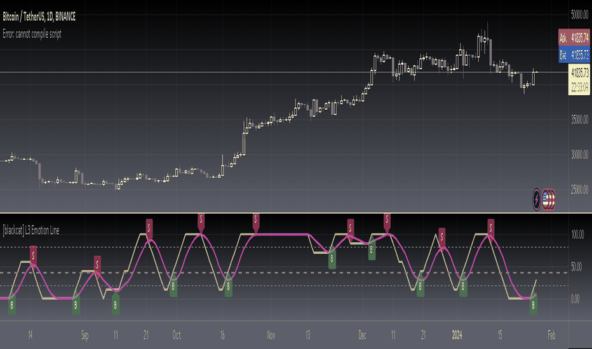Click the 14 date label on time axis
Image resolution: width=592 pixels, height=349 pixels.
tap(30, 335)
